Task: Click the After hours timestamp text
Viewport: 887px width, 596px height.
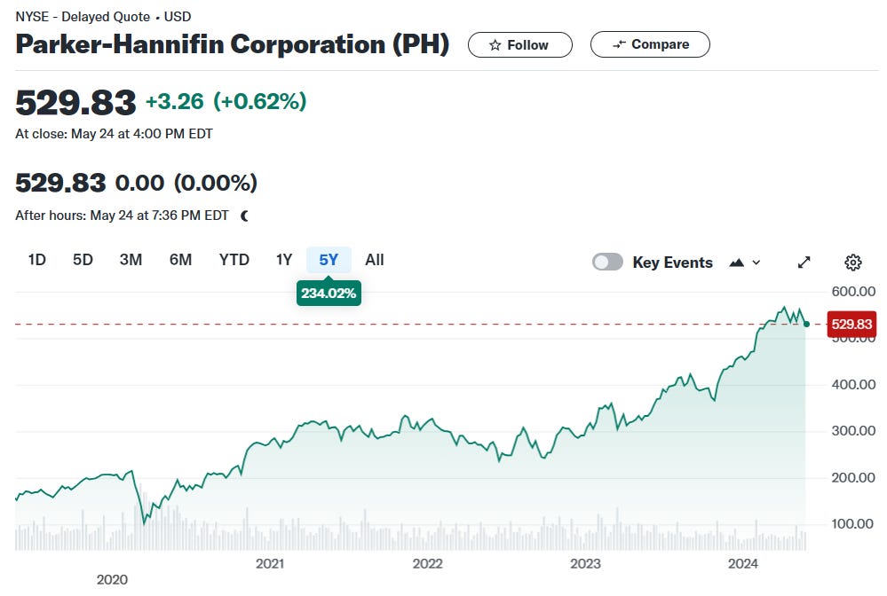Action: pos(122,216)
